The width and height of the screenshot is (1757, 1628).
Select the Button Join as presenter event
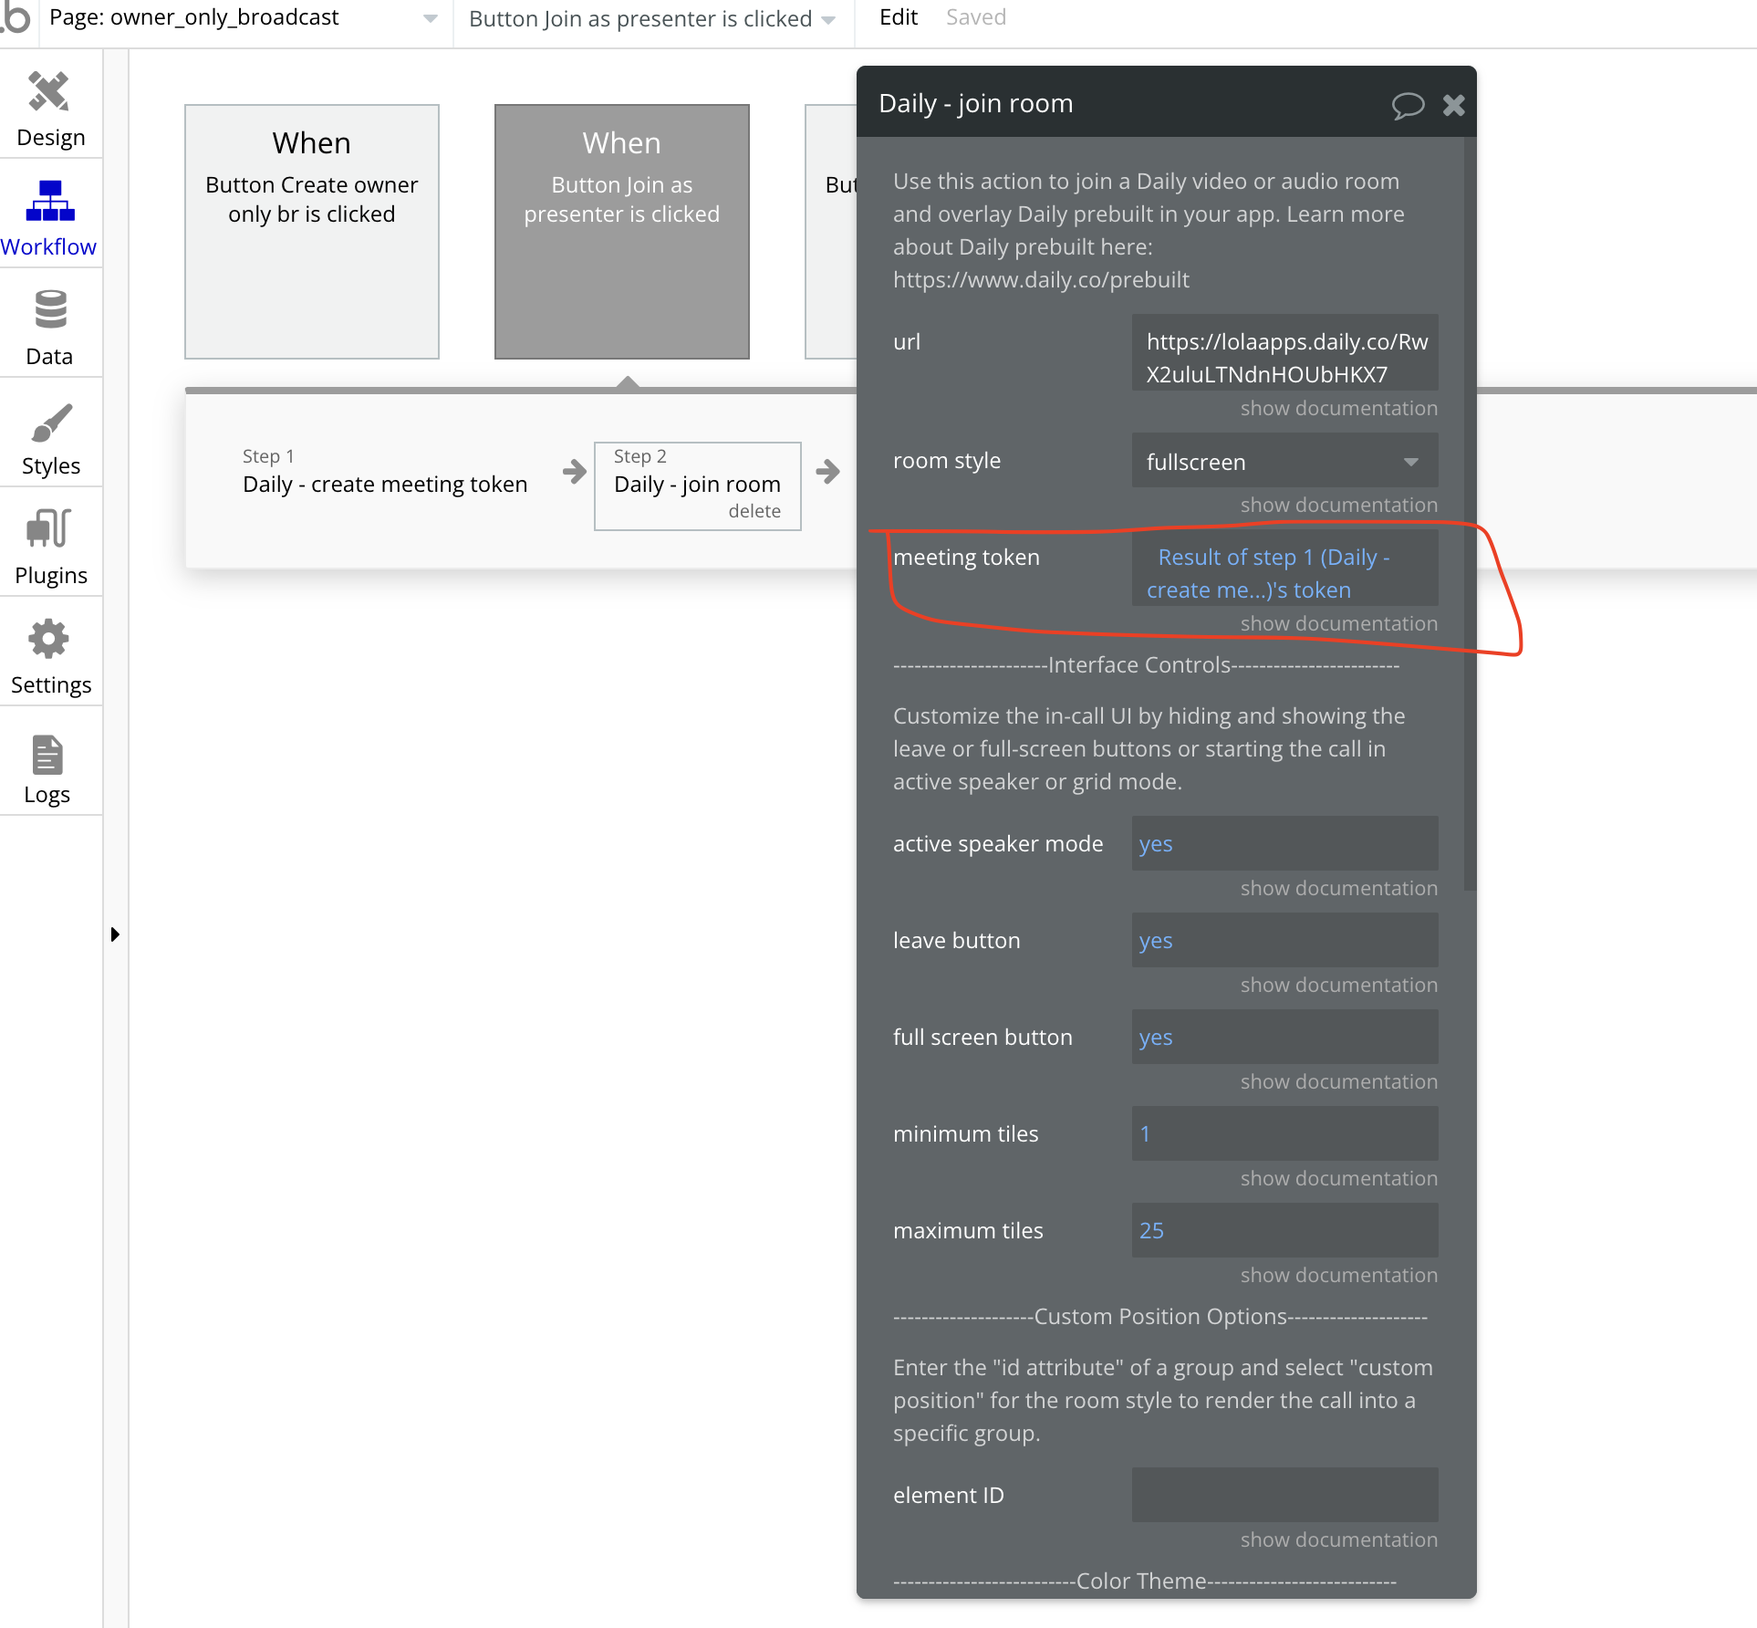[622, 232]
